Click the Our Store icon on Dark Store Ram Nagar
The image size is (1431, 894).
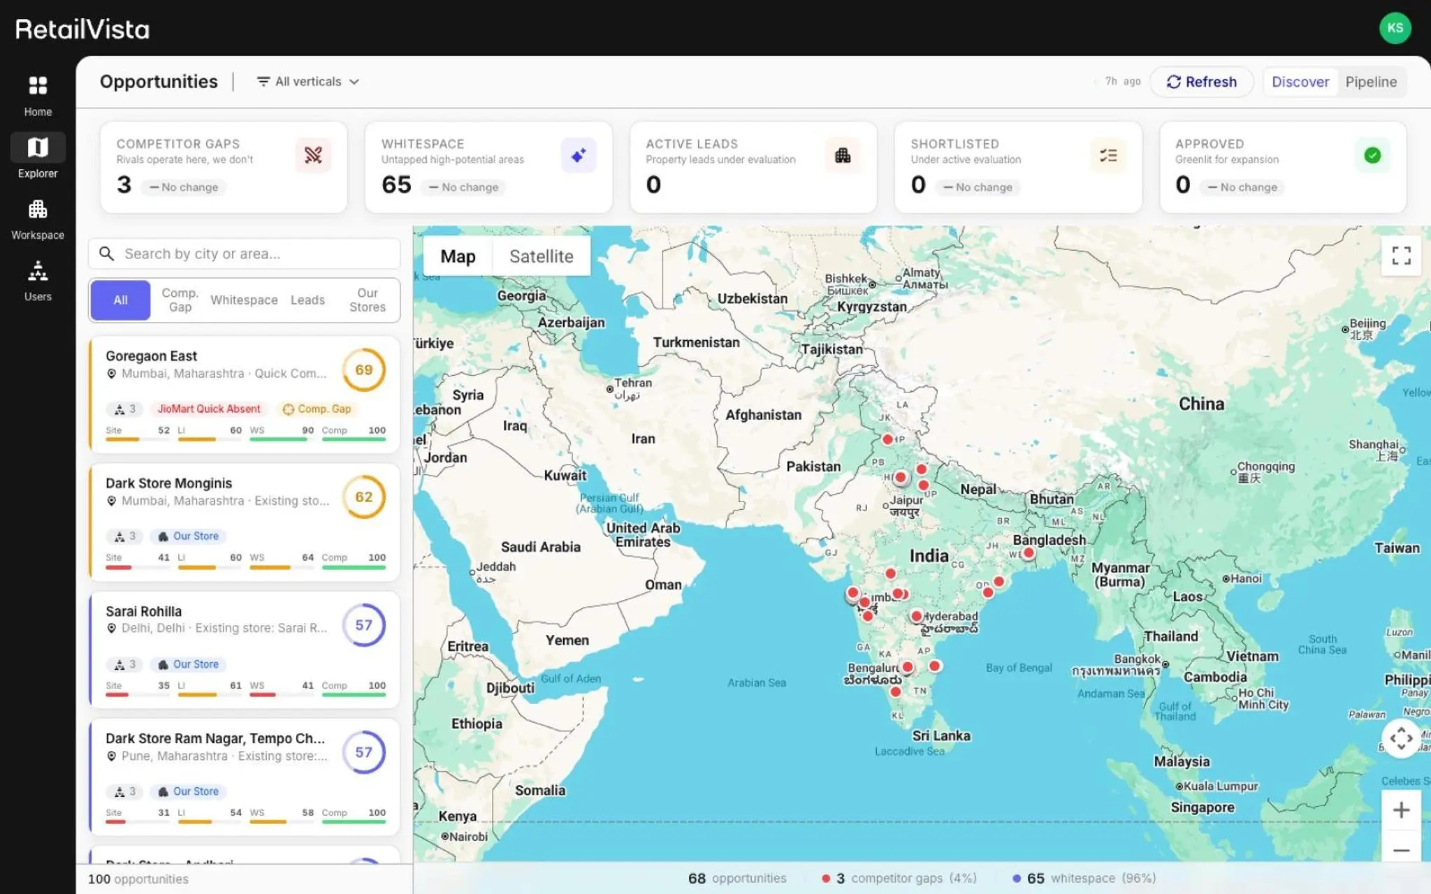(163, 791)
